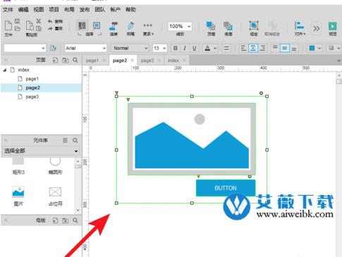Toggle italic text formatting

[x=185, y=48]
